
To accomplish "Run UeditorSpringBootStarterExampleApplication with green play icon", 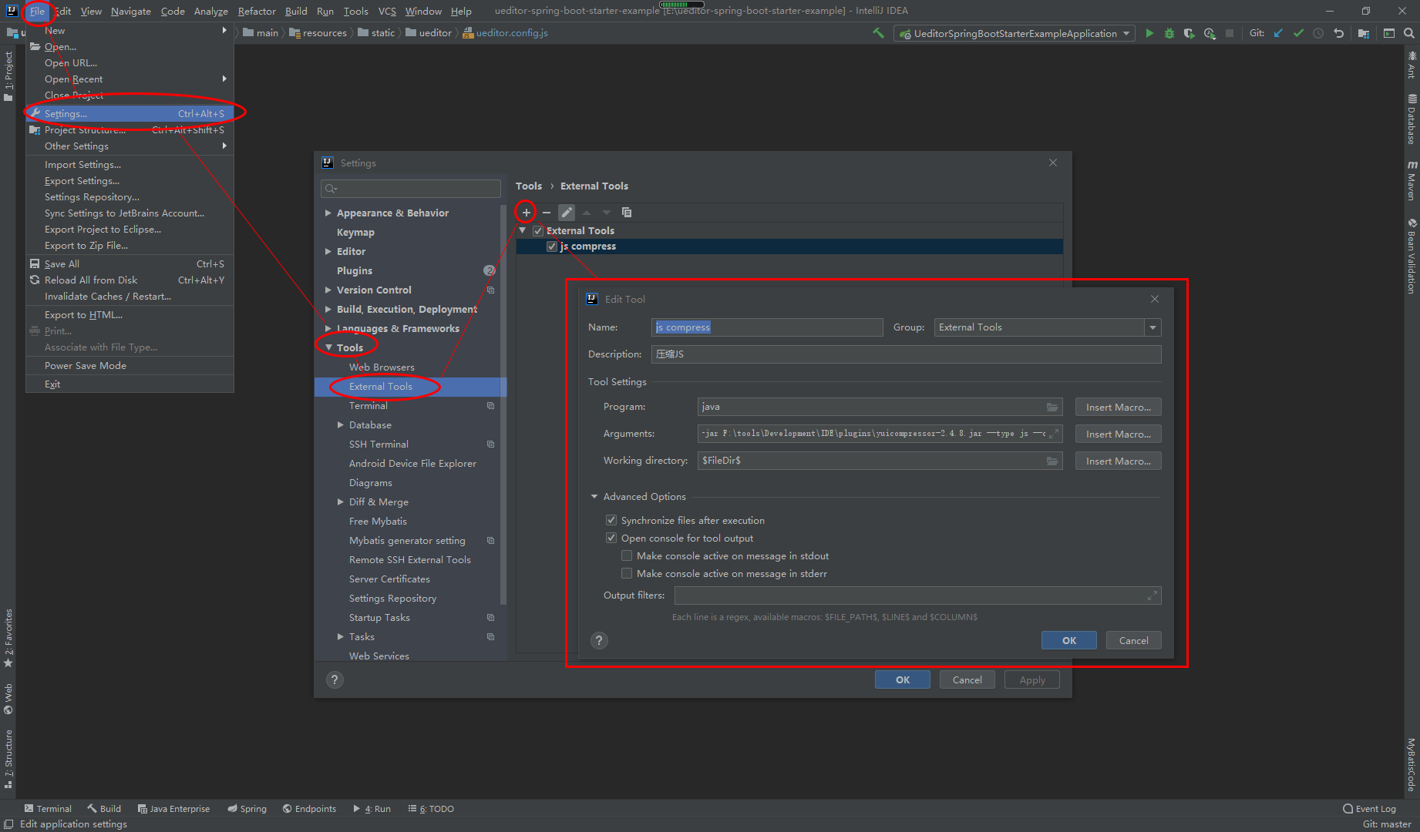I will click(x=1149, y=33).
